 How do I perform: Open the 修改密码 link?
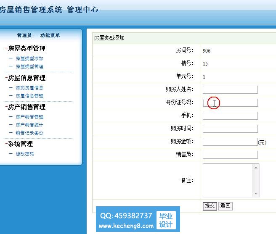[x=25, y=154]
